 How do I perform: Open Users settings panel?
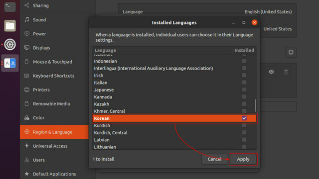54,160
